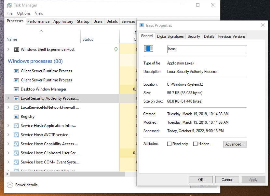The height and width of the screenshot is (196, 270).
Task: Click the C:\Windows\System32 location text
Action: coord(185,84)
